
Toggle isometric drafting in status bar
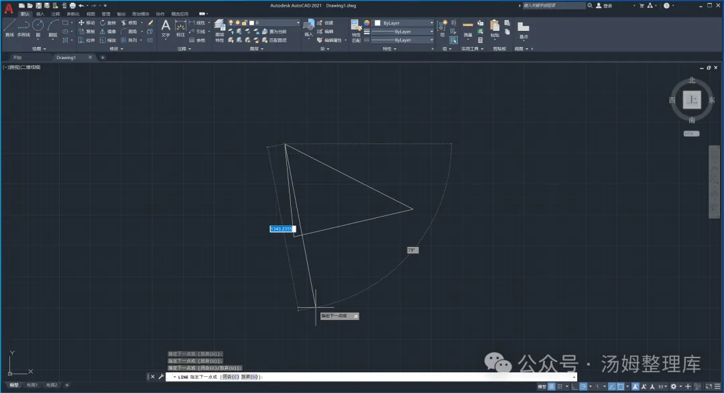pyautogui.click(x=597, y=386)
